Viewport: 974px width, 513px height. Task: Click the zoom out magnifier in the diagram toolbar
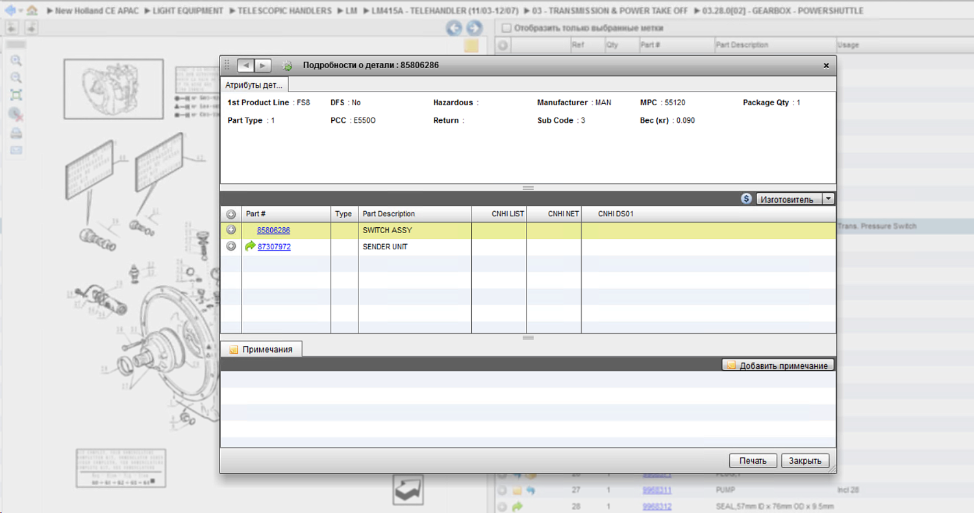click(16, 78)
